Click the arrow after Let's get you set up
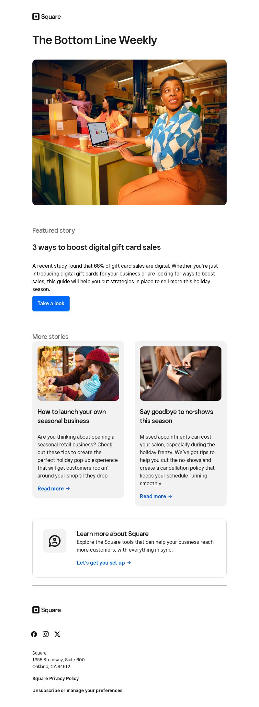The width and height of the screenshot is (259, 707). point(129,563)
